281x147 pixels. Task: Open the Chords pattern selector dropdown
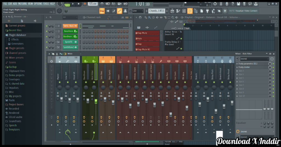[156, 11]
